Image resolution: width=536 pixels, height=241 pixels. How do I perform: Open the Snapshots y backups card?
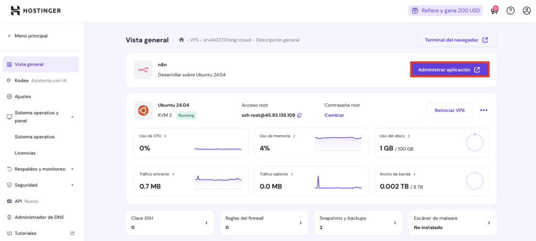[x=358, y=223]
